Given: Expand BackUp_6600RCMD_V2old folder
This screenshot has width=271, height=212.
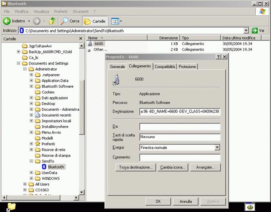Looking at the screenshot, I should pyautogui.click(x=18, y=52).
